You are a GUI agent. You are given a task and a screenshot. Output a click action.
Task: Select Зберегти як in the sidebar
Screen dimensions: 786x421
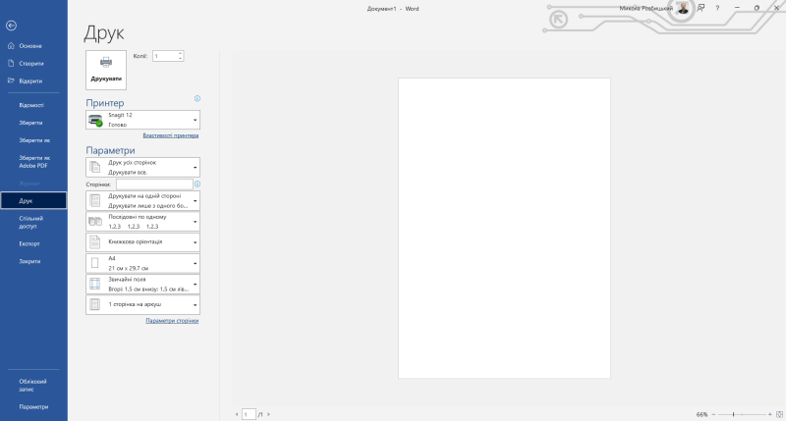pos(30,140)
